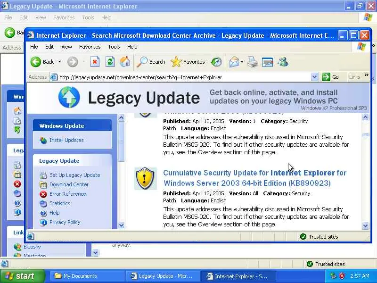Click the page icon in the address bar

point(54,77)
